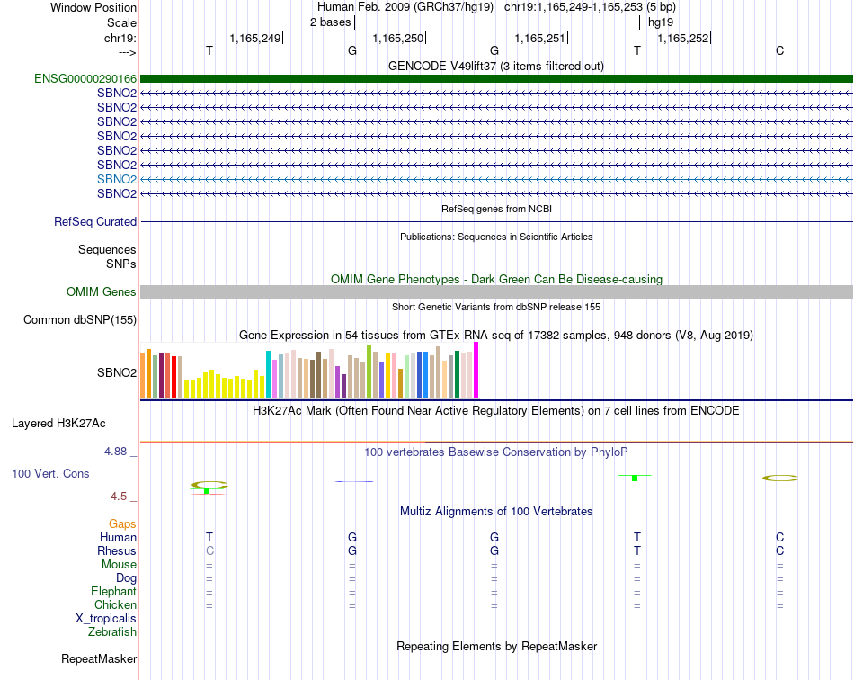Click the cyan bar in GTEx chart
Image resolution: width=854 pixels, height=680 pixels.
tap(268, 375)
